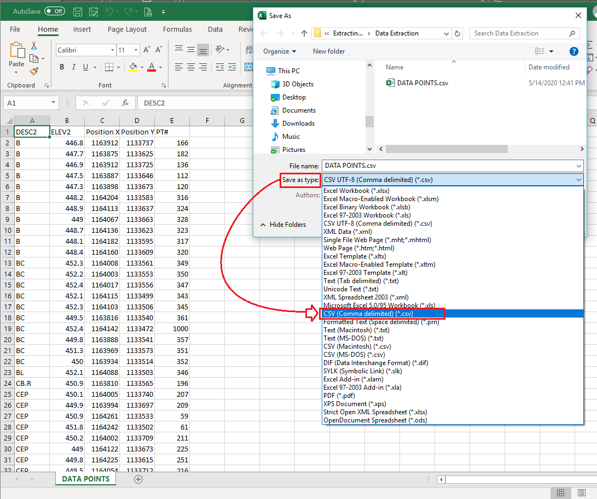Toggle the AutoSave switch
Viewport: 597px width, 499px height.
coord(54,11)
